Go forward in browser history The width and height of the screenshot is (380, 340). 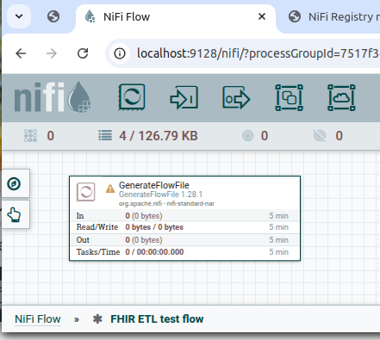click(x=52, y=53)
